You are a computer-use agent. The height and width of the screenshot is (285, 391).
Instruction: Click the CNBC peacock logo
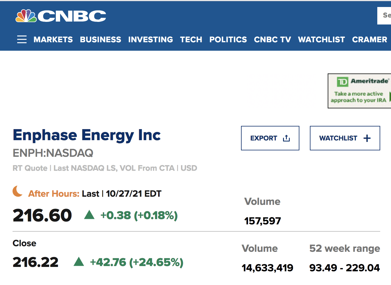[26, 16]
